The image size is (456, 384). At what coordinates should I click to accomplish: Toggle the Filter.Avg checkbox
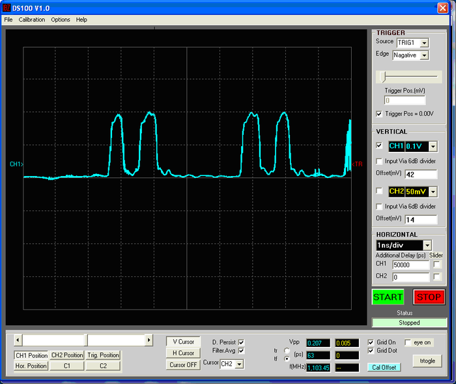click(x=241, y=351)
